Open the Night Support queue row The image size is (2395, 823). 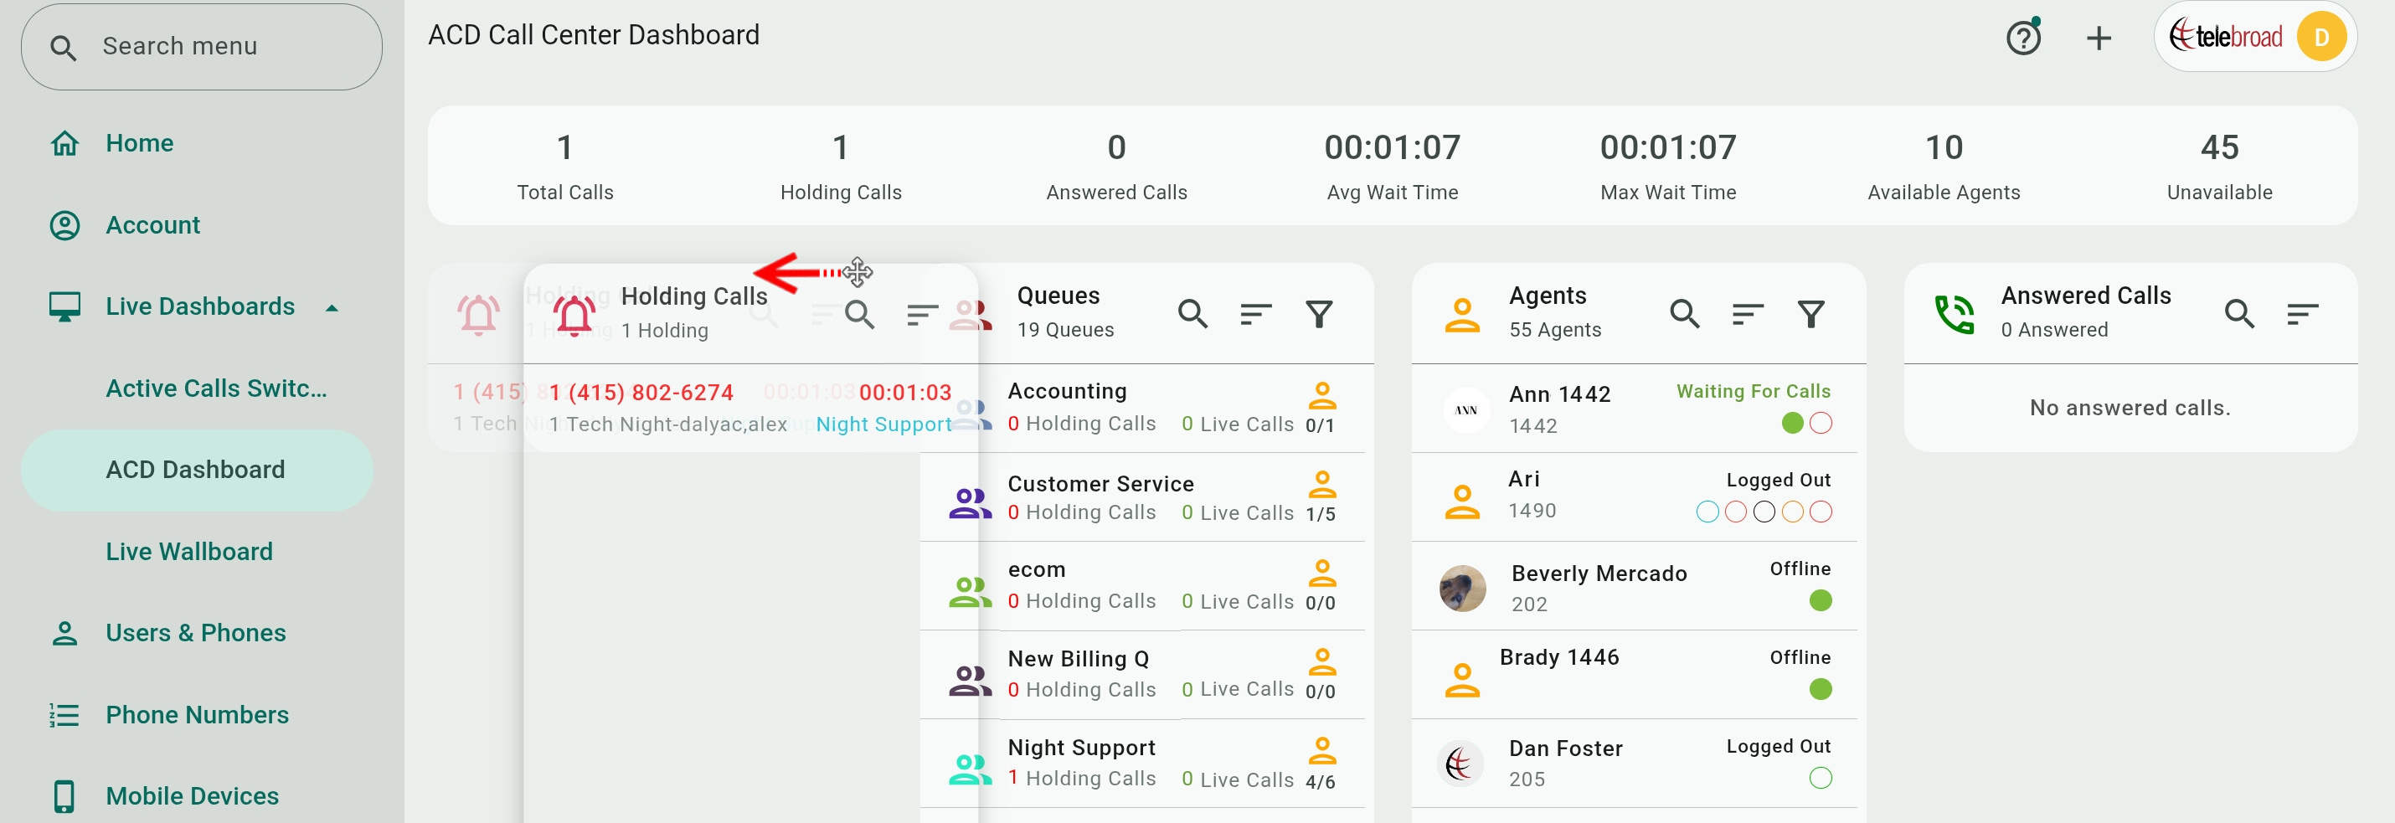1142,764
